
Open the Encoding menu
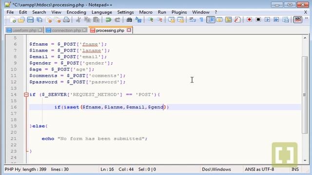pyautogui.click(x=76, y=12)
